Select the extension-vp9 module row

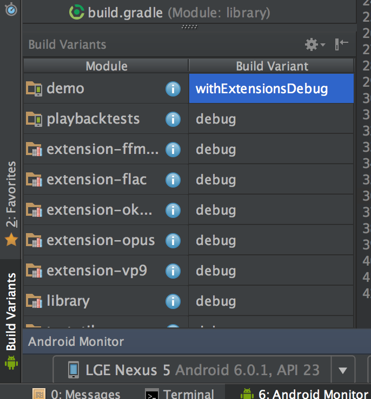coord(106,270)
